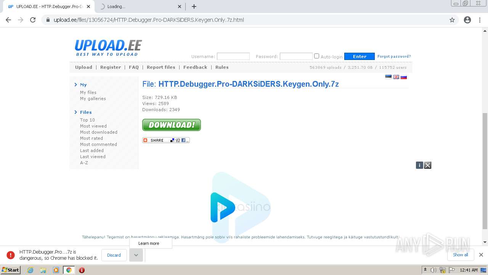Open the Top 10 files link

click(87, 120)
